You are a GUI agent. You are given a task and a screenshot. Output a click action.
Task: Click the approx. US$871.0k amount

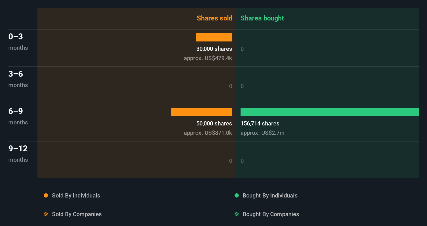[x=208, y=133]
